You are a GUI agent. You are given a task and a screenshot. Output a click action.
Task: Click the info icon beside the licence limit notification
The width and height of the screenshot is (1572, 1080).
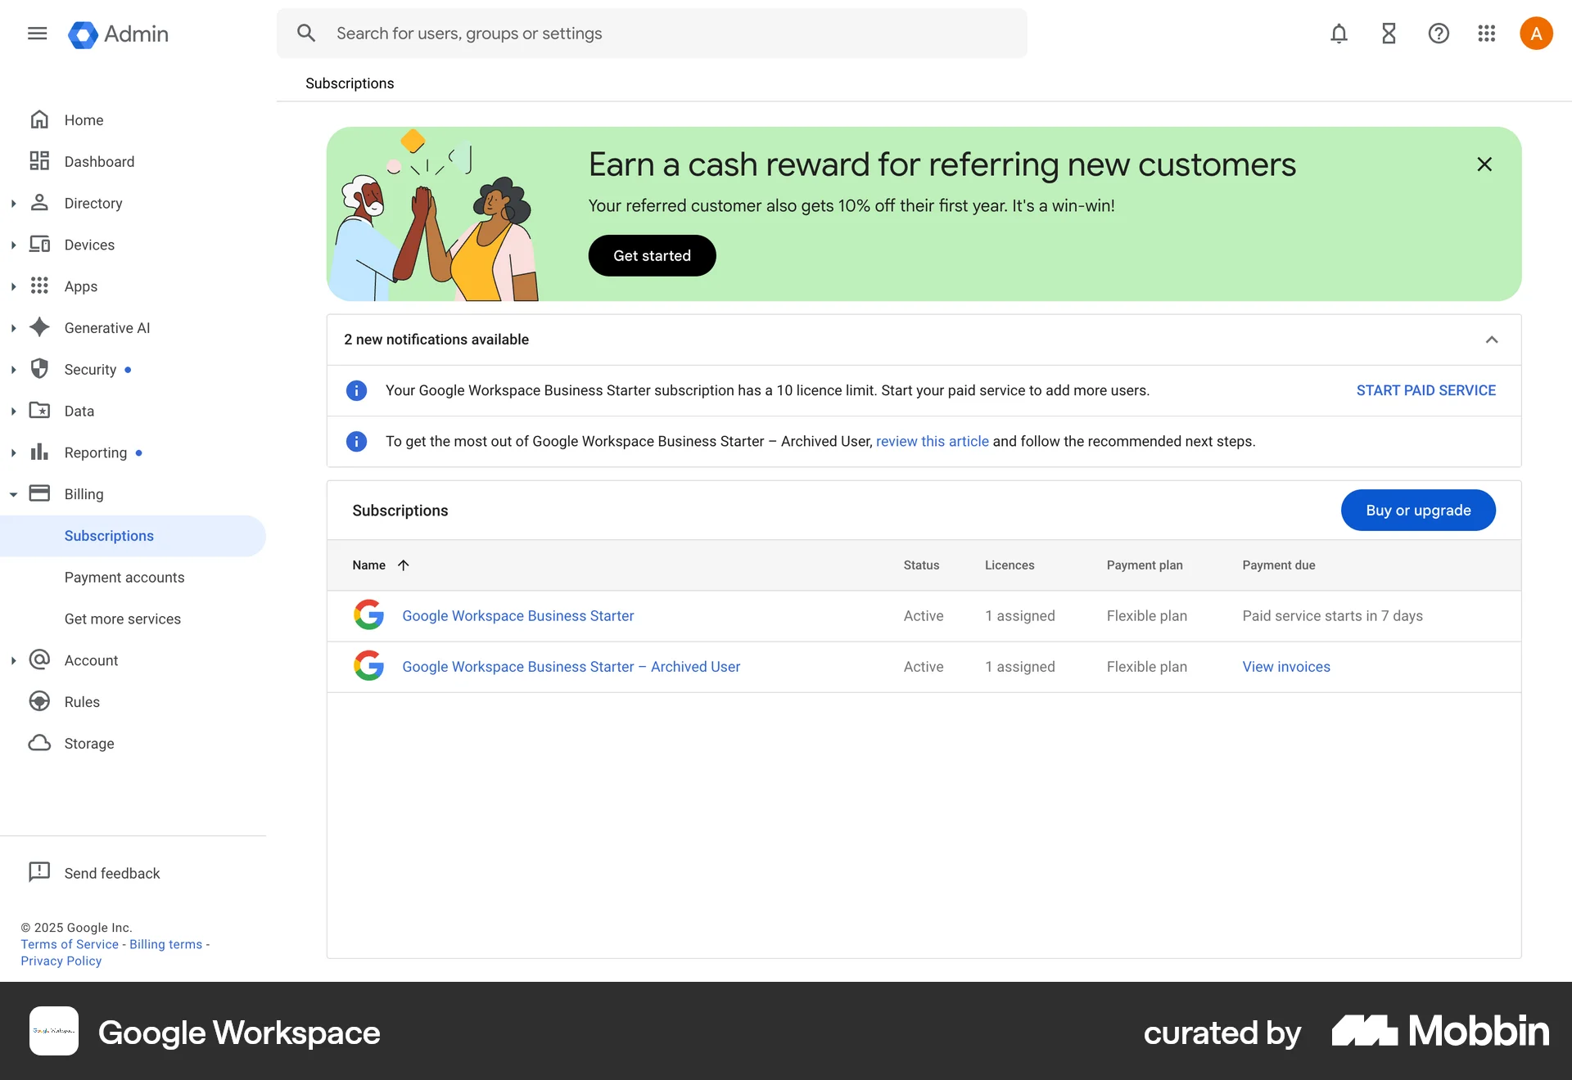[x=356, y=390]
